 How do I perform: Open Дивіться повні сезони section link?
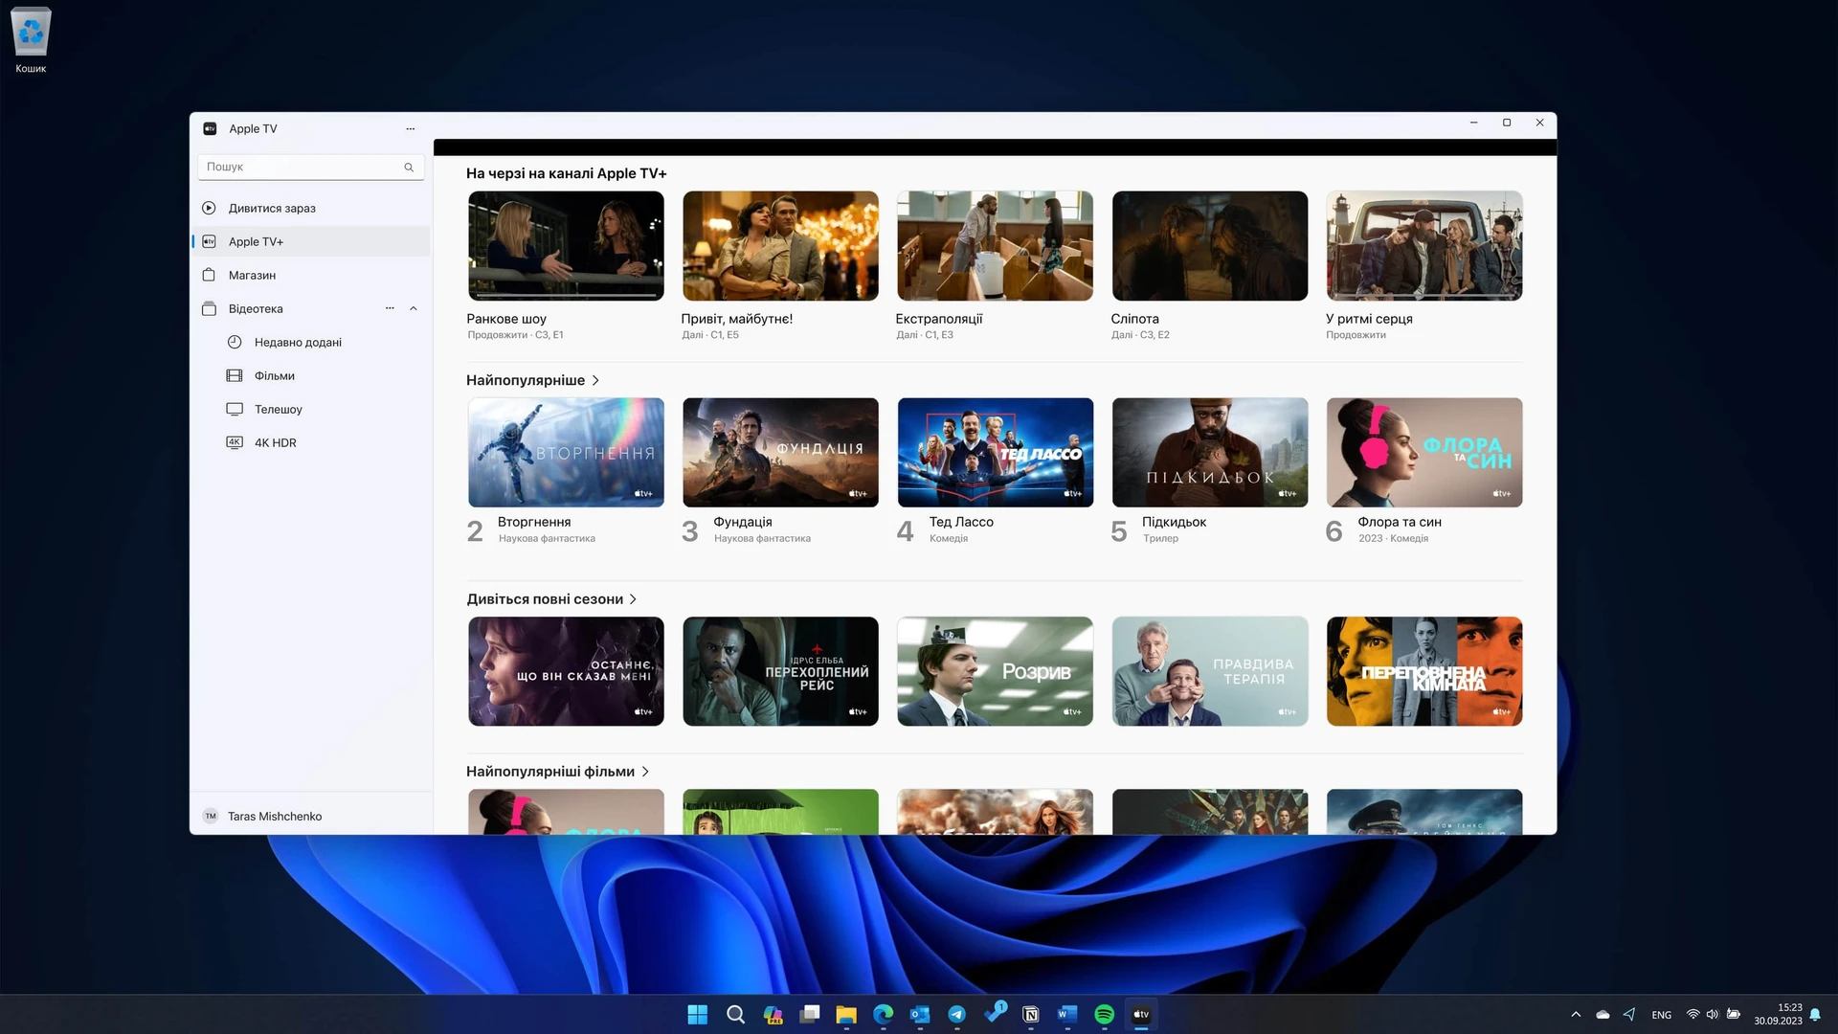[551, 599]
